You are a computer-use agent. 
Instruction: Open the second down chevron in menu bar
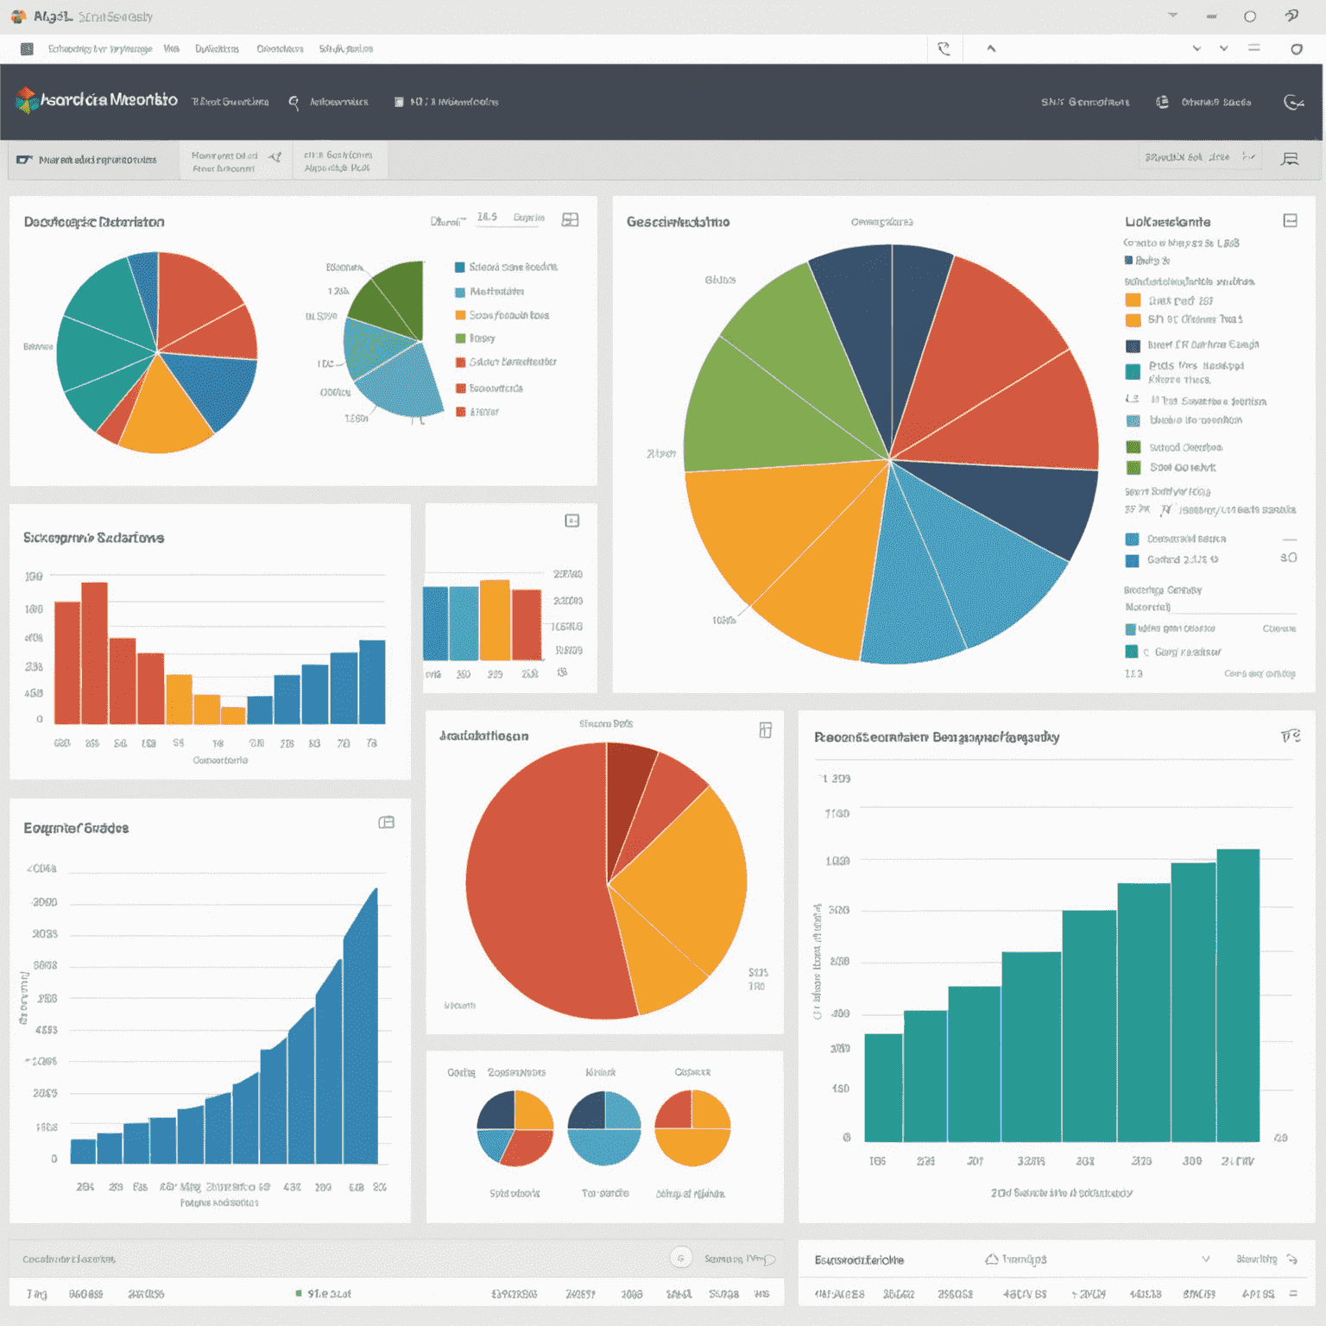click(x=1223, y=48)
